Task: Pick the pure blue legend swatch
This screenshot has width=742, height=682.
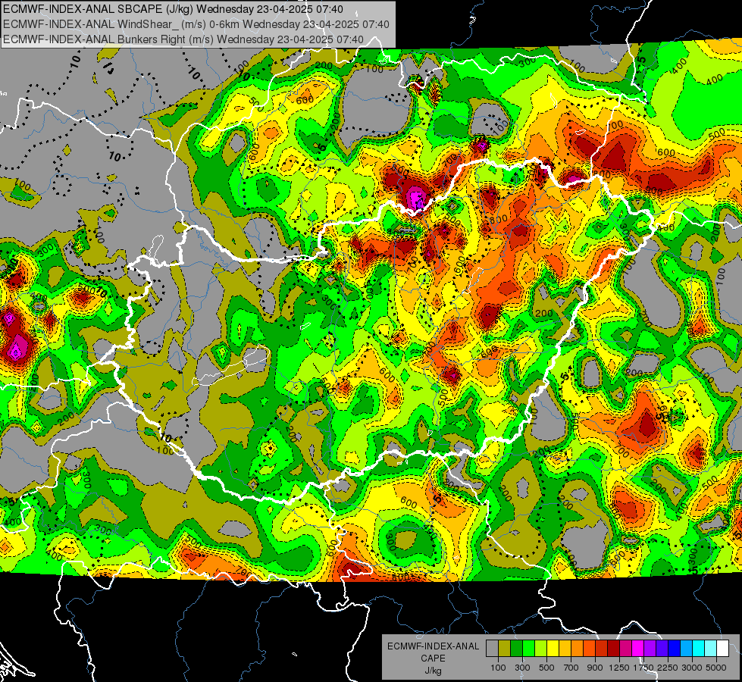Action: point(675,649)
